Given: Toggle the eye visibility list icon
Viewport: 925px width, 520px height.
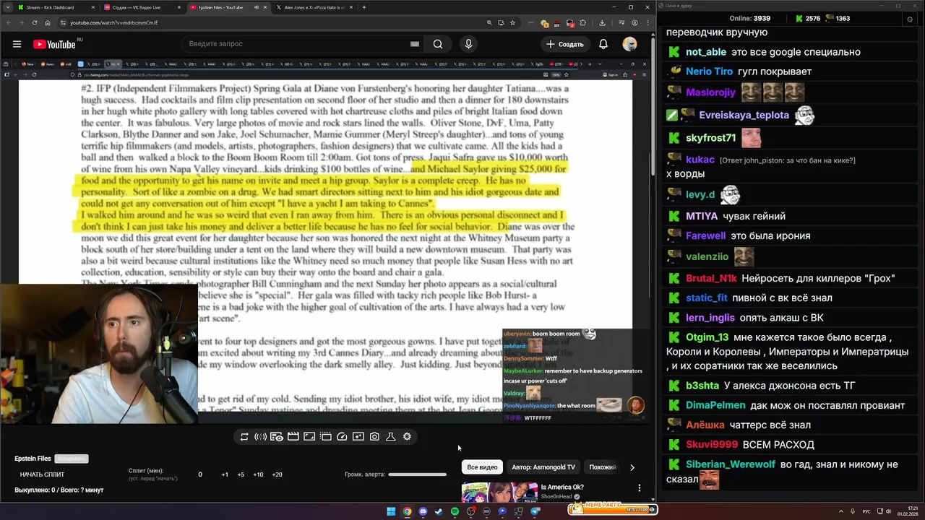Looking at the screenshot, I should 277,436.
